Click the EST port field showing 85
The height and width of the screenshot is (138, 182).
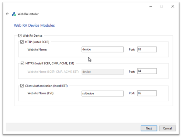click(x=147, y=93)
